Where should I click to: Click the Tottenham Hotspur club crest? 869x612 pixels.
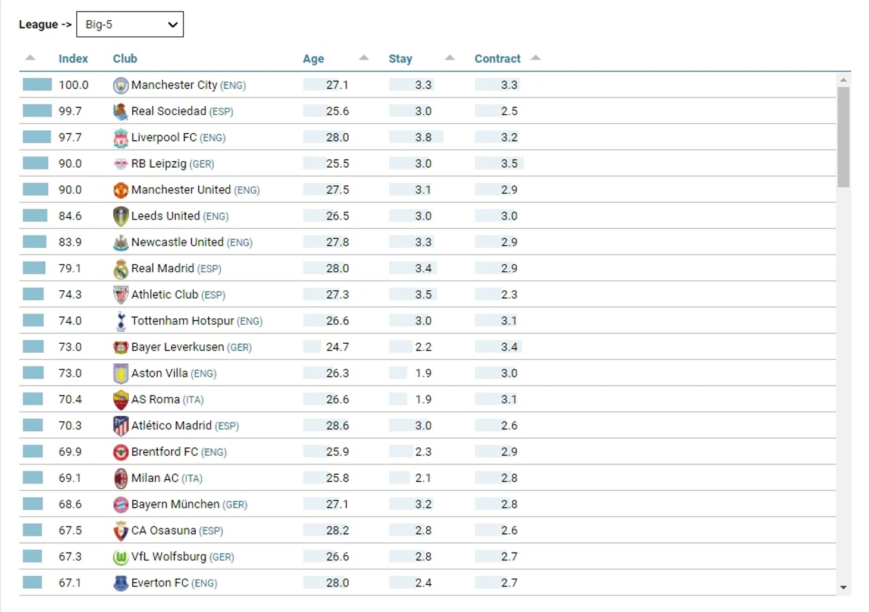(121, 321)
